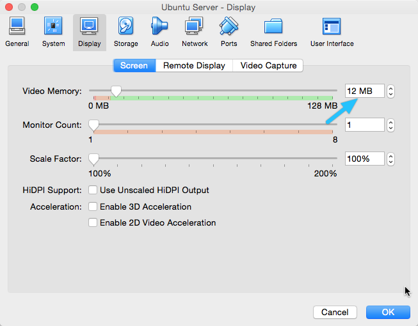Close the window with red button

point(9,7)
